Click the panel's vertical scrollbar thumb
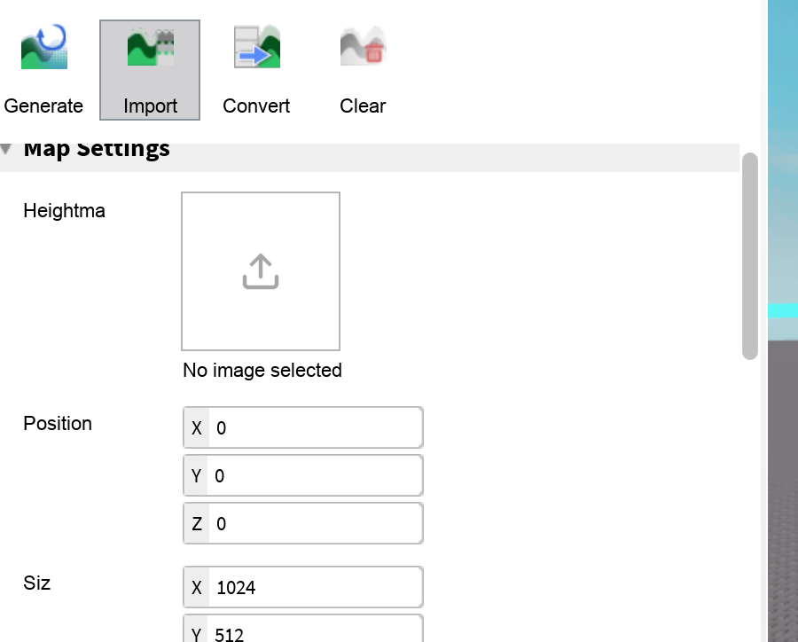This screenshot has width=798, height=642. tap(750, 255)
